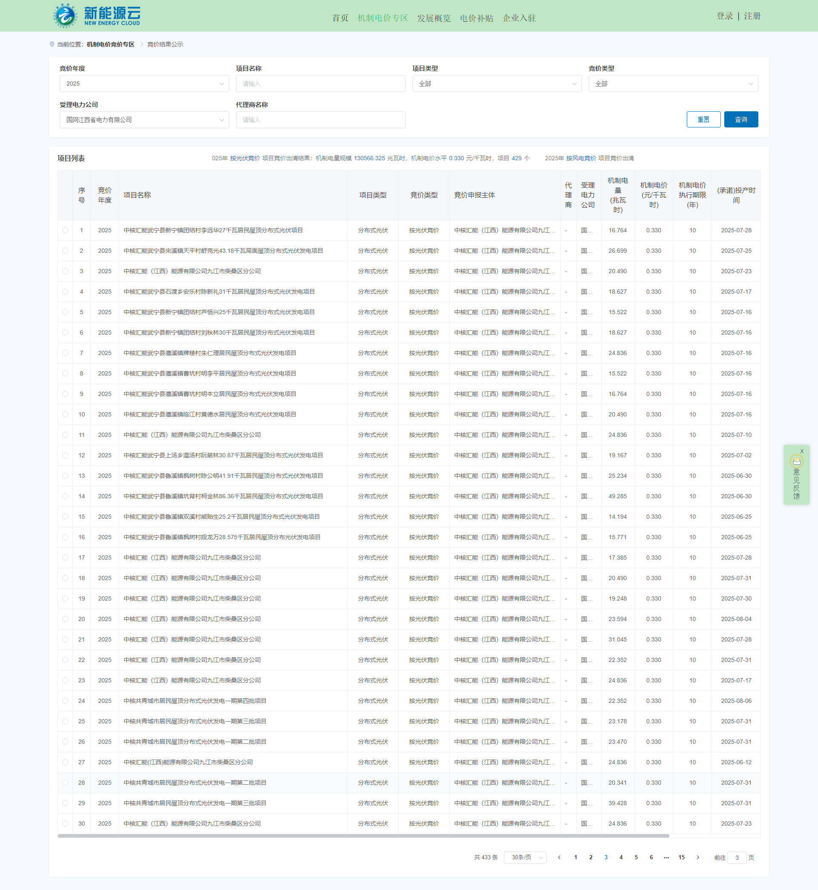Go to 电价补贴 navigation tab
Viewport: 818px width, 890px height.
click(x=476, y=18)
